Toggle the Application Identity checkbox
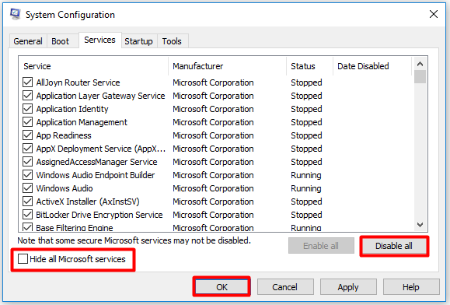 [x=27, y=109]
